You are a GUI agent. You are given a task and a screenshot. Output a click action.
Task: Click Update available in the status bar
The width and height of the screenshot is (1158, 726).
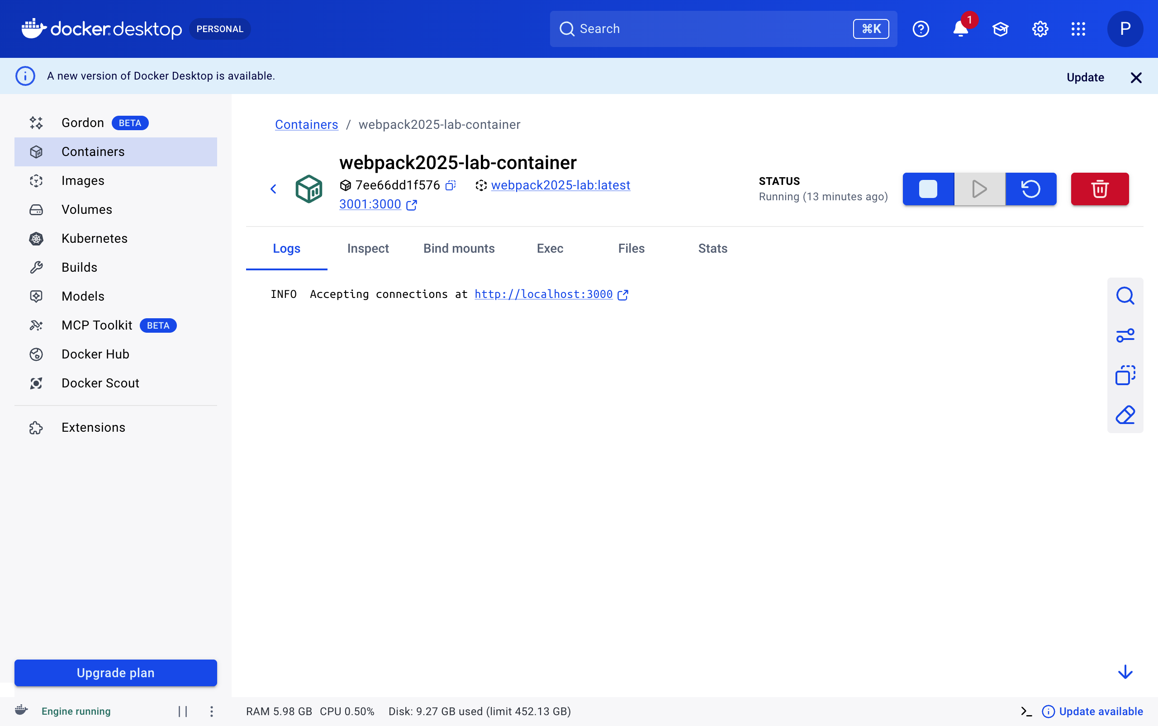click(x=1092, y=711)
